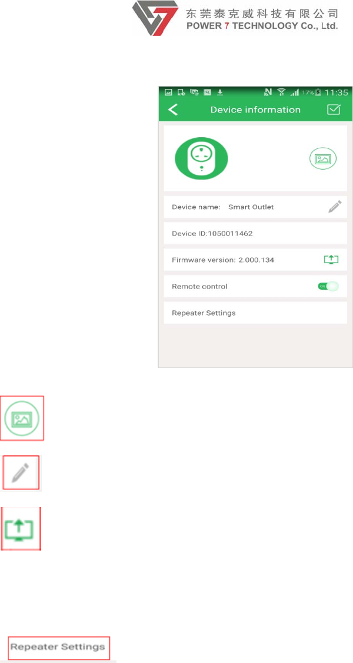Tap the download arrow icon in status bar
This screenshot has width=353, height=663.
point(219,92)
